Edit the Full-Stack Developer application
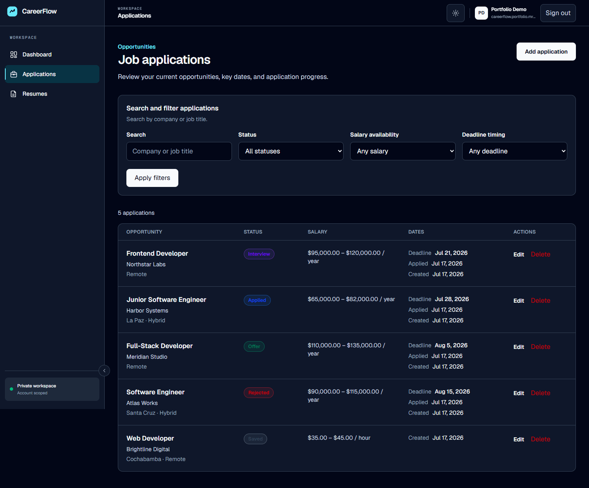589x488 pixels. 519,347
